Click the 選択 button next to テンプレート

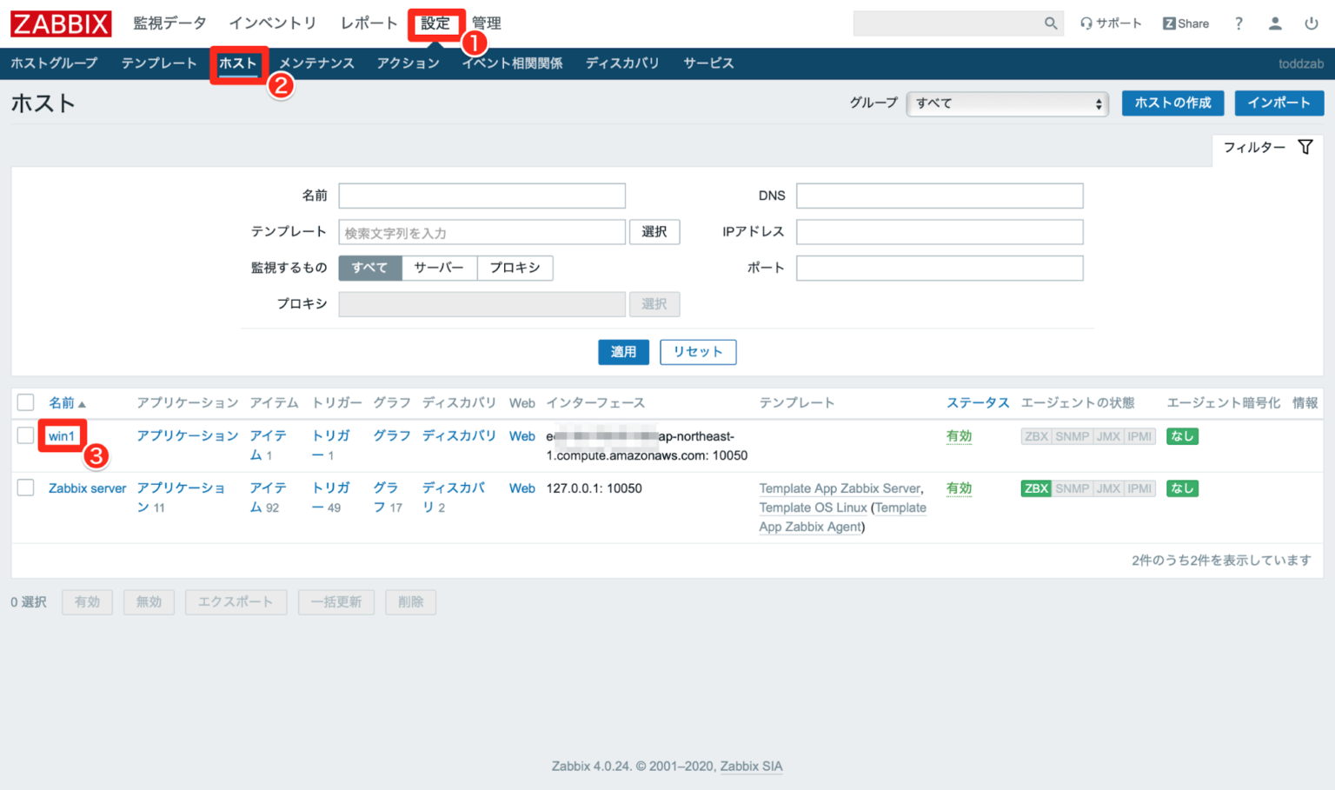tap(654, 232)
